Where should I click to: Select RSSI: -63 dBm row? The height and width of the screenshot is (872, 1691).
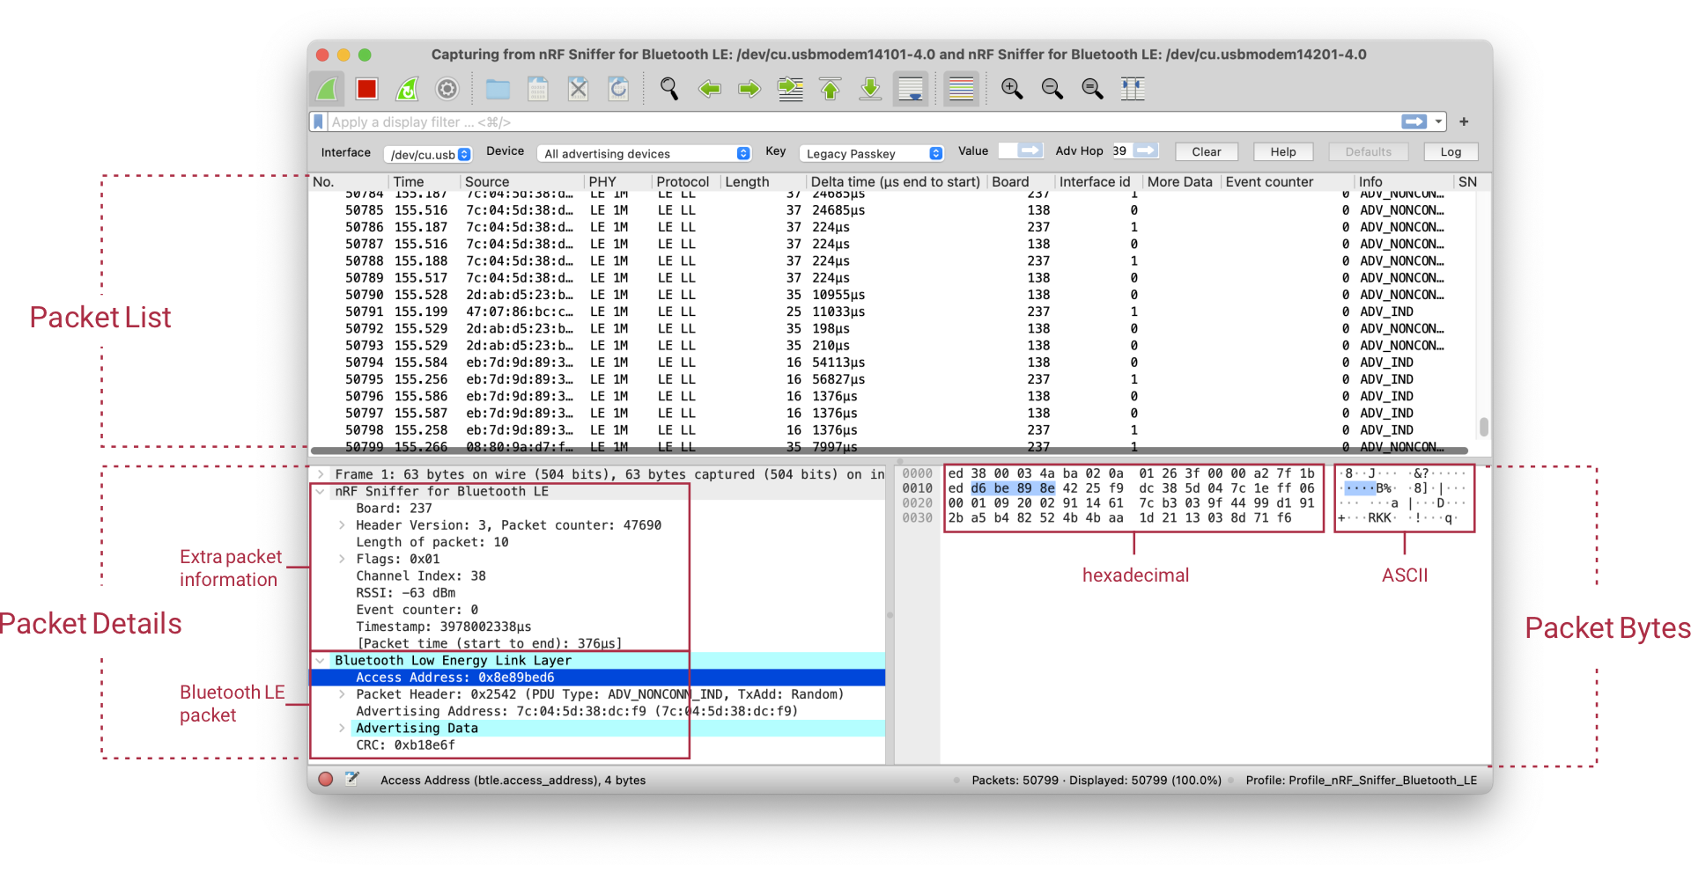pyautogui.click(x=597, y=593)
